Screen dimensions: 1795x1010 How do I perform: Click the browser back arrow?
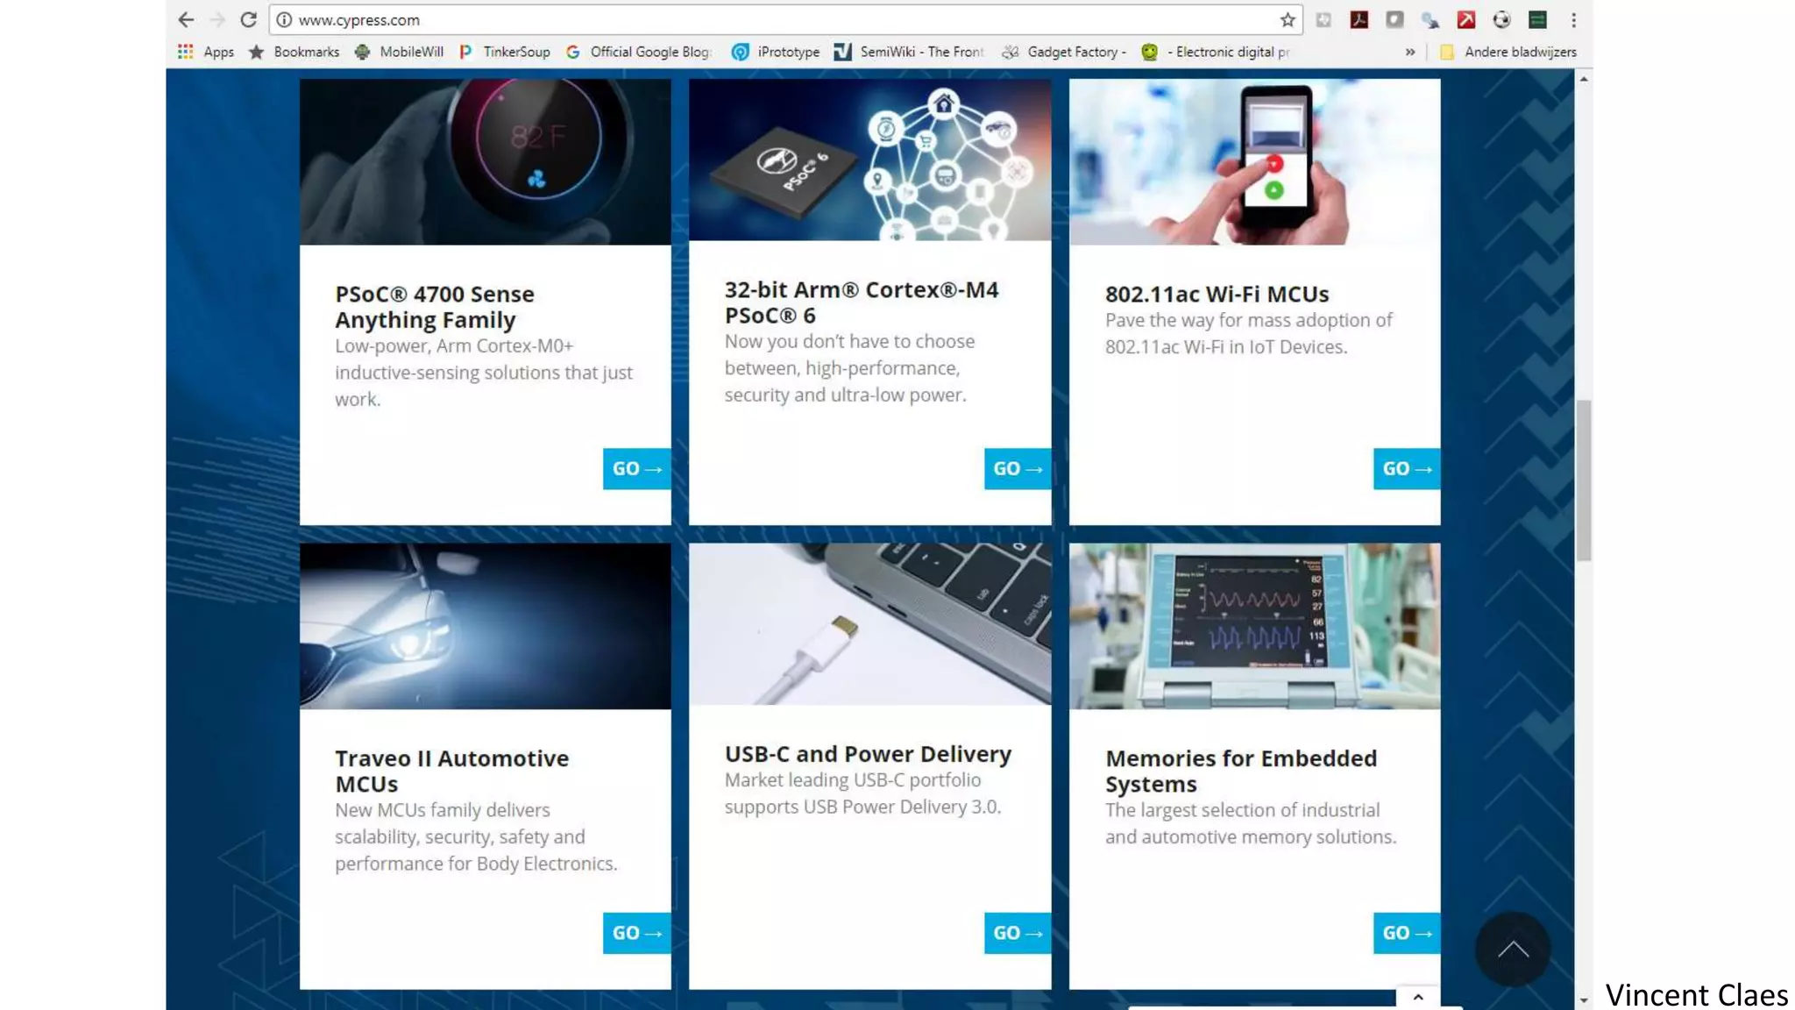pos(186,19)
